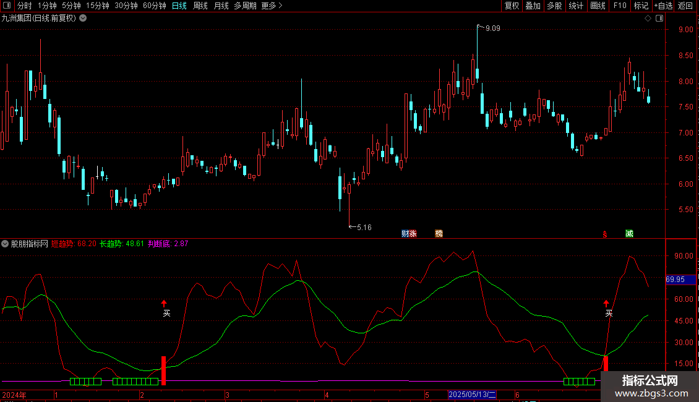Open the 多股 multi-stock view

(554, 6)
